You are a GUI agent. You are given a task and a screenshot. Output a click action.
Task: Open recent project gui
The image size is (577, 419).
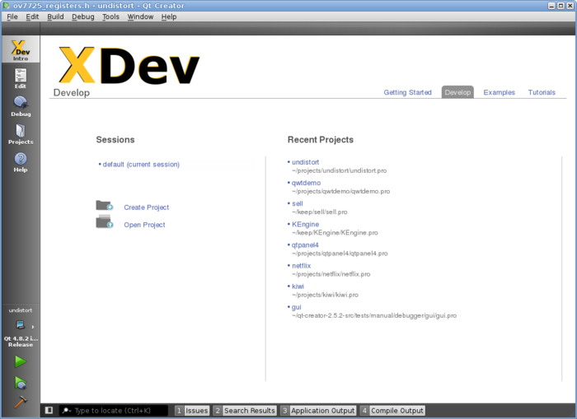[x=296, y=307]
